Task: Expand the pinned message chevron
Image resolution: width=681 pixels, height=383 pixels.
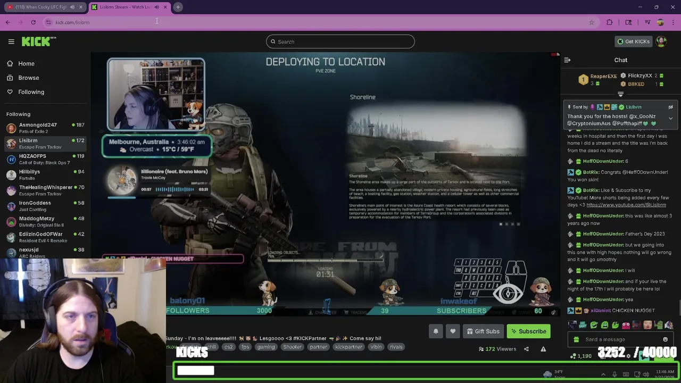Action: [670, 118]
